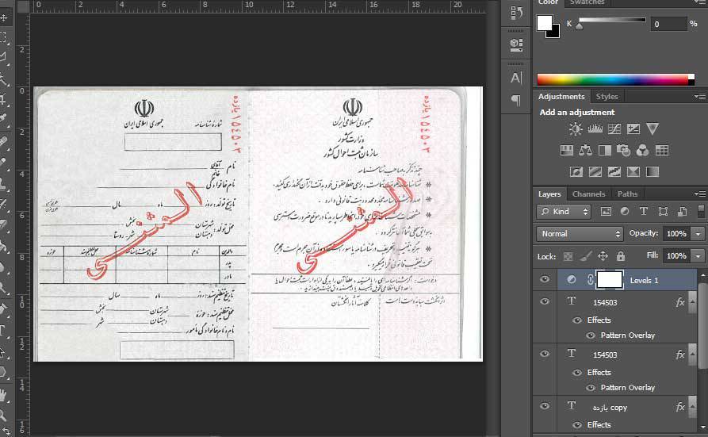This screenshot has width=708, height=437.
Task: Lock layer position
Action: click(603, 256)
